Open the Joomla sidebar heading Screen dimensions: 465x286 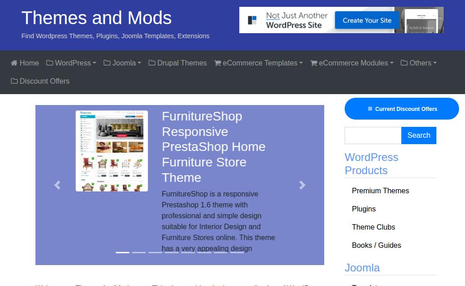click(362, 268)
